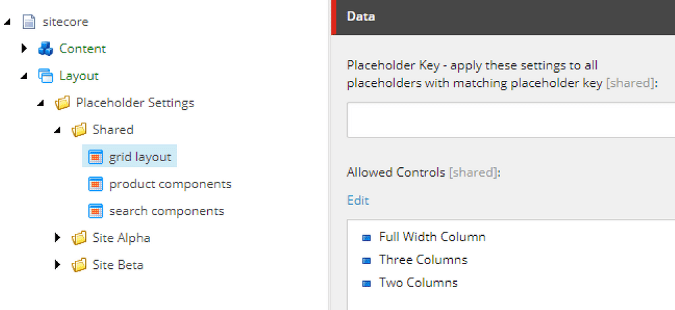Select the product components tree item
Image resolution: width=675 pixels, height=310 pixels.
click(170, 184)
